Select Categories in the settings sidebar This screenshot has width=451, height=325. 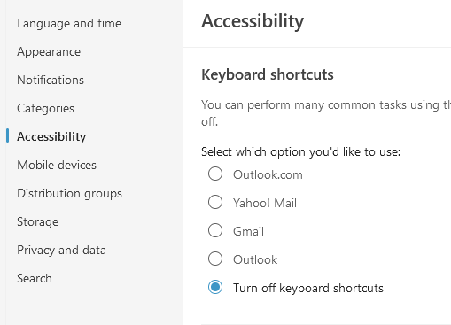[x=45, y=109]
